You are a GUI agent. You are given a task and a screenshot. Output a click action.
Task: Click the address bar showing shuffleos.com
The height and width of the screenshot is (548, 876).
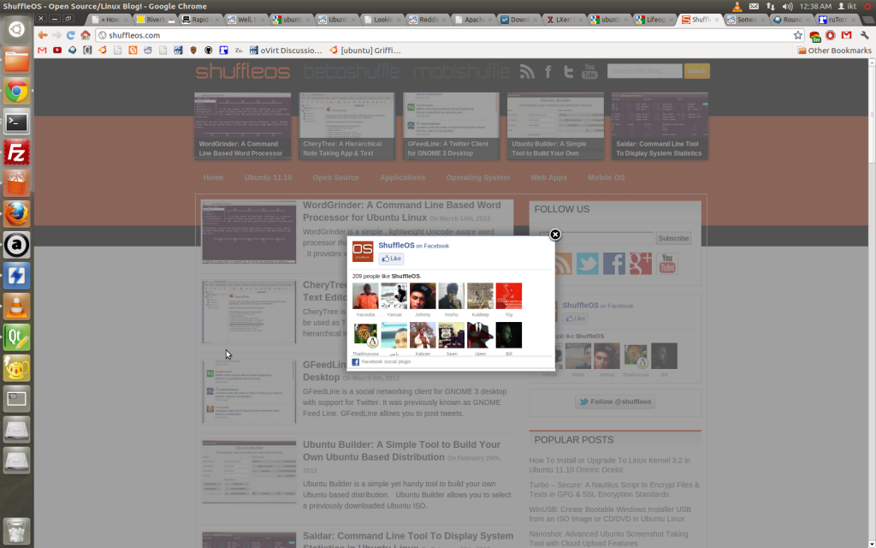click(x=428, y=35)
